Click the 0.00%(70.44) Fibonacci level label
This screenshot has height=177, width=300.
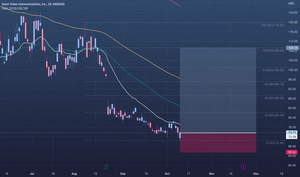[275, 143]
